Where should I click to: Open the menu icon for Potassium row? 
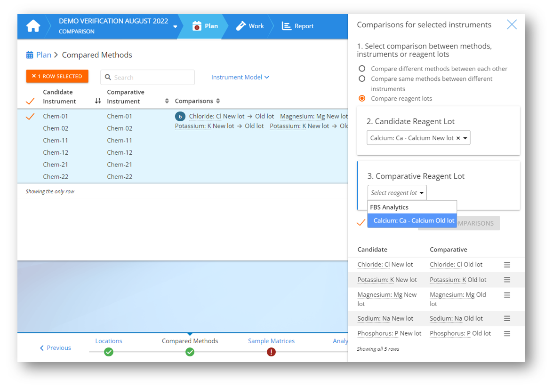507,280
